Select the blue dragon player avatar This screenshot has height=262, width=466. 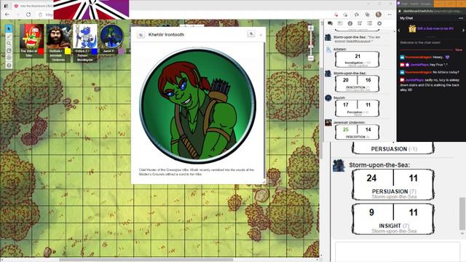click(85, 37)
